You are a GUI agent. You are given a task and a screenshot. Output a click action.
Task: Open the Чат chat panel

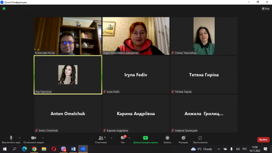tap(123, 139)
